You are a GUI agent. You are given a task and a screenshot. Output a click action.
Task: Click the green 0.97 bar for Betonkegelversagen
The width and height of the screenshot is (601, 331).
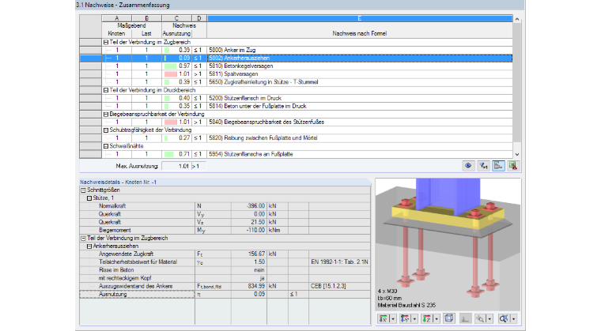[x=170, y=66]
